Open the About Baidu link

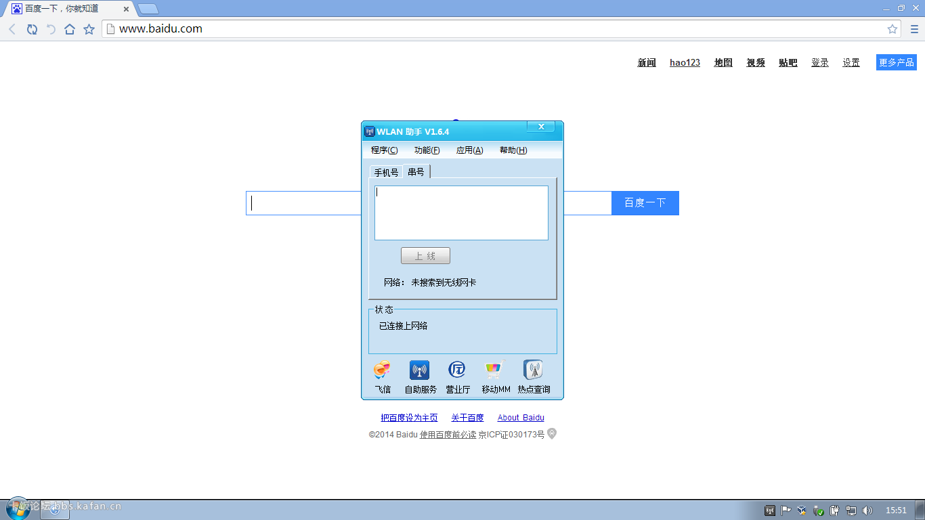click(x=521, y=418)
